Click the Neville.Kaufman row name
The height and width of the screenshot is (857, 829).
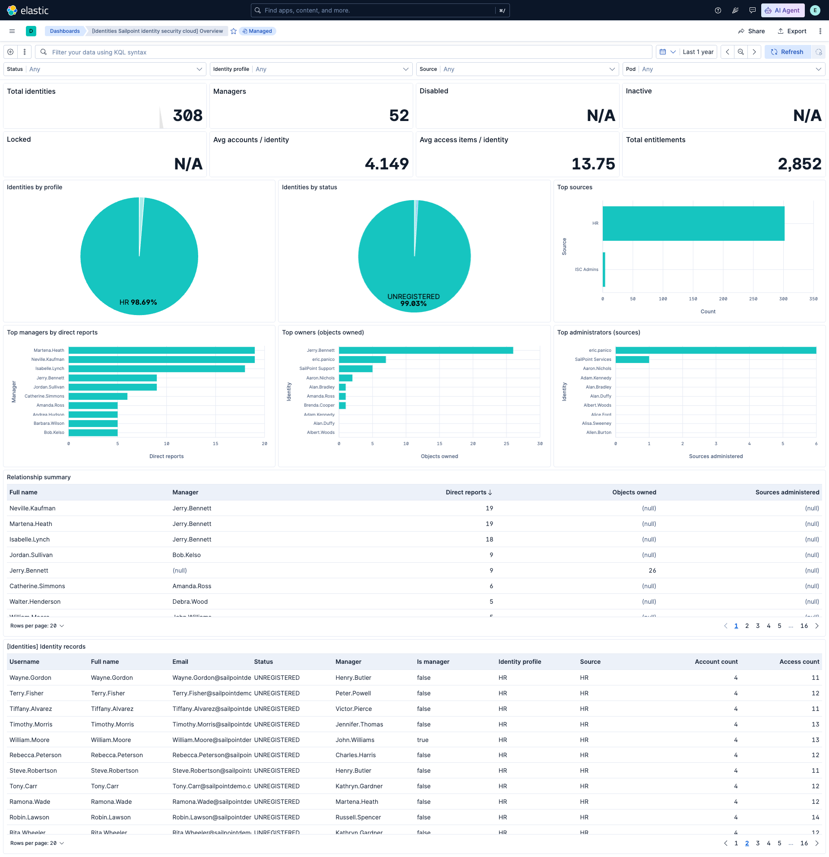coord(32,508)
